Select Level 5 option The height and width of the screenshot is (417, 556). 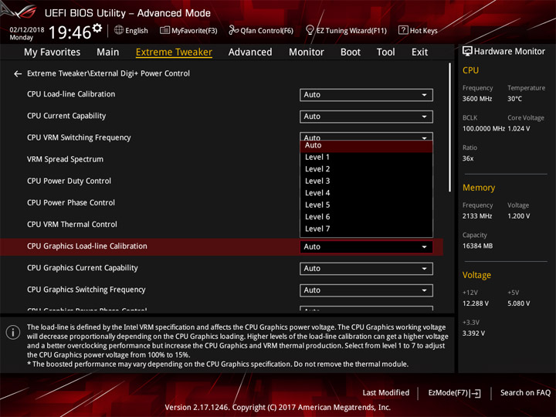tap(366, 205)
